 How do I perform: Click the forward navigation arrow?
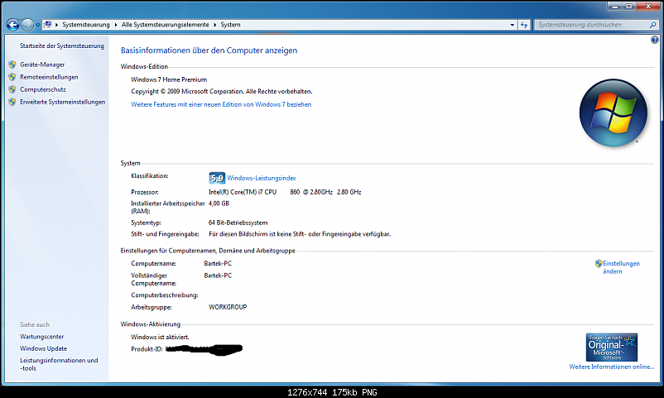point(27,25)
